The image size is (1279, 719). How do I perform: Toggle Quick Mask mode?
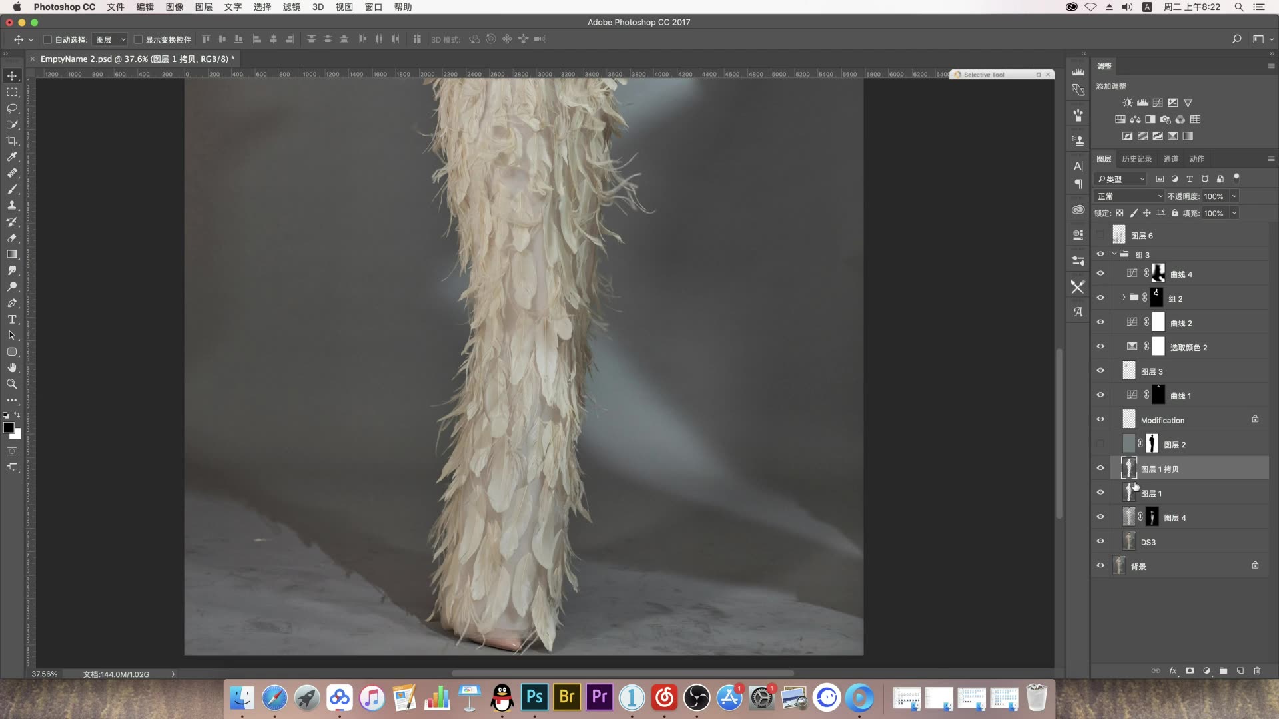point(12,451)
